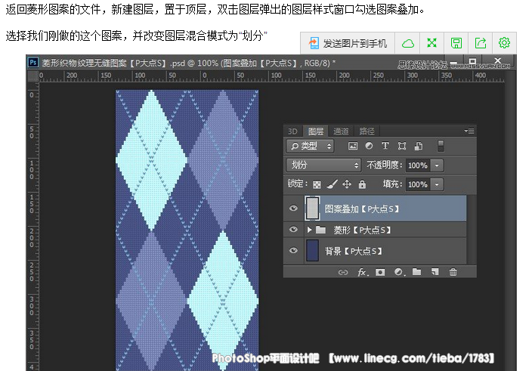Open the fx layer style button
Screen dimensions: 532x371
(x=362, y=272)
